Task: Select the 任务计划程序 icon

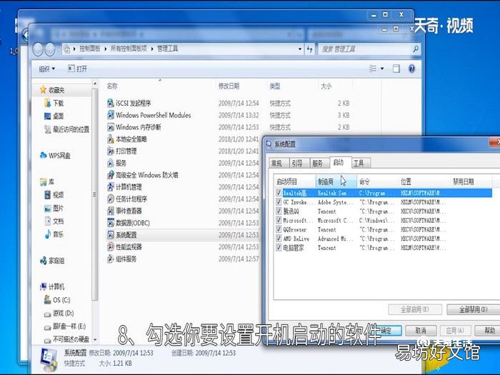Action: tap(110, 199)
